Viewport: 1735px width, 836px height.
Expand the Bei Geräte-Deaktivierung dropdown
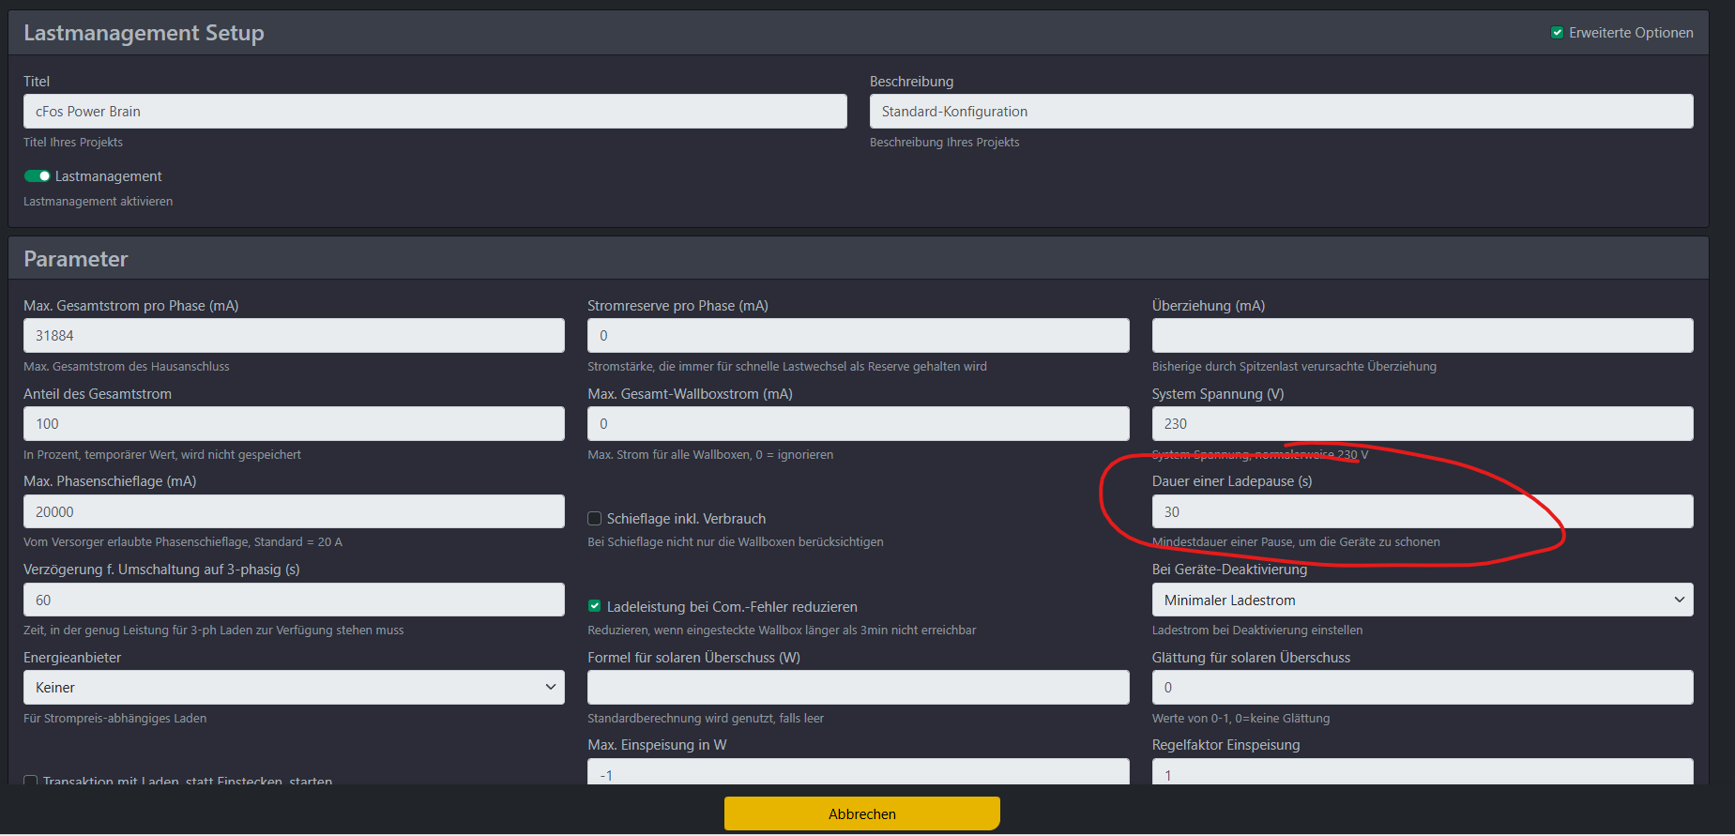point(1422,600)
